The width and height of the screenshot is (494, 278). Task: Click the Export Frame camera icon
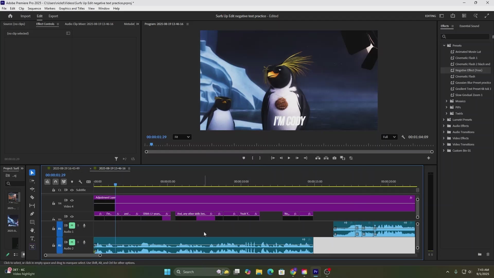(x=334, y=158)
